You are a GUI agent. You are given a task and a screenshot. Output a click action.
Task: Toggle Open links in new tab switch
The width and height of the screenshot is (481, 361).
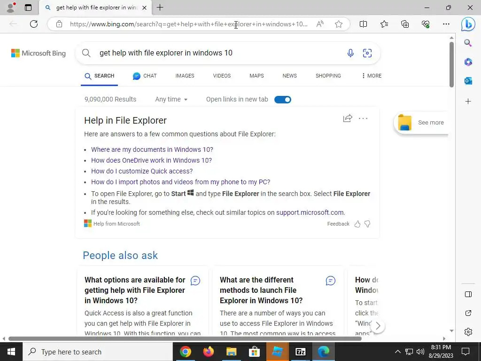tap(282, 100)
